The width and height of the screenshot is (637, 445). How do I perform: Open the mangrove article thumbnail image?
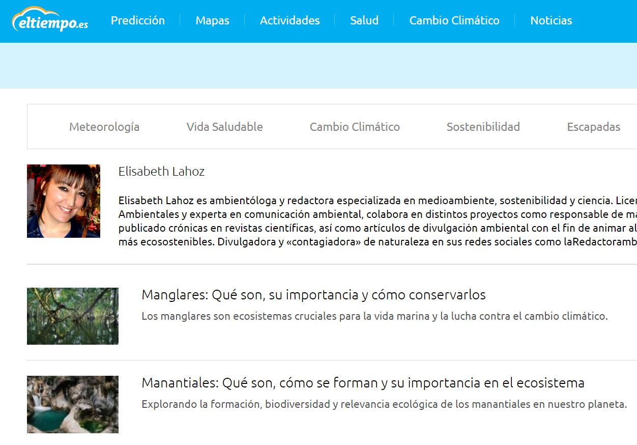(x=73, y=316)
